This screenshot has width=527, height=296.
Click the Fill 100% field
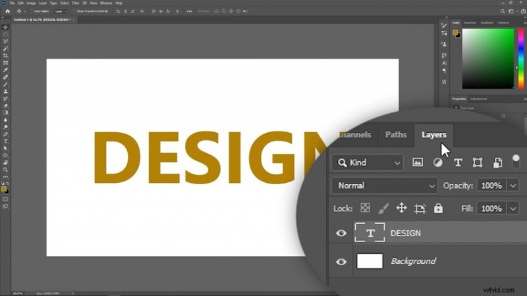coord(491,209)
